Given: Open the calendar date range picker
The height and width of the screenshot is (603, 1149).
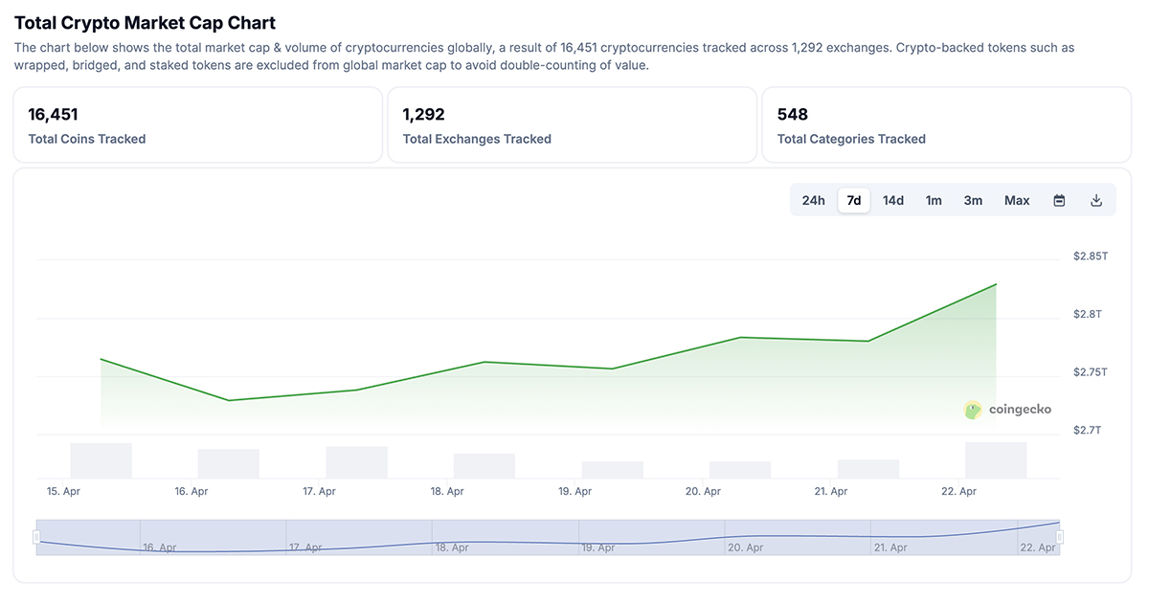Looking at the screenshot, I should pyautogui.click(x=1059, y=200).
